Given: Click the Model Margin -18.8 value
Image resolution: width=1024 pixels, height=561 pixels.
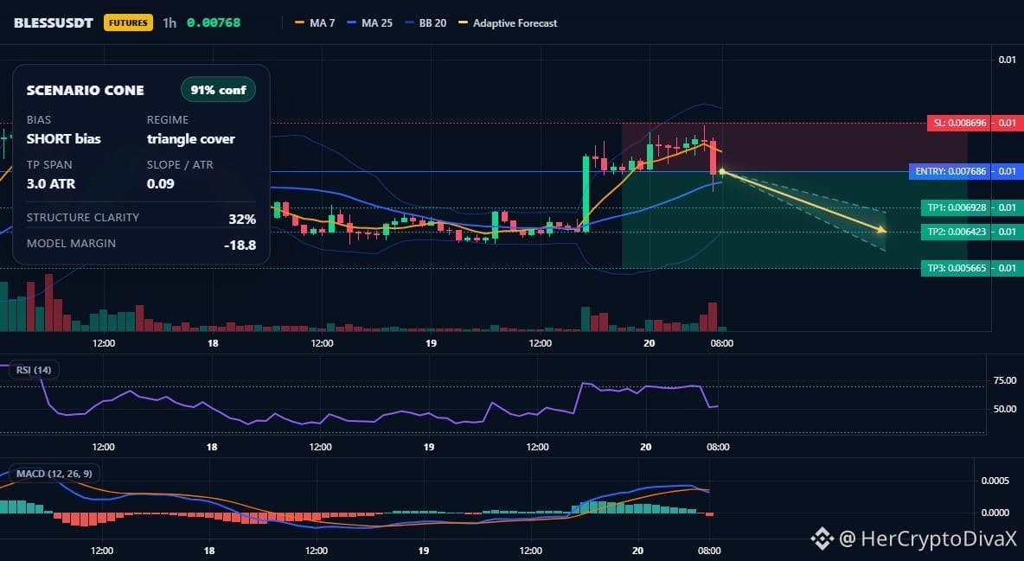Looking at the screenshot, I should pyautogui.click(x=240, y=245).
